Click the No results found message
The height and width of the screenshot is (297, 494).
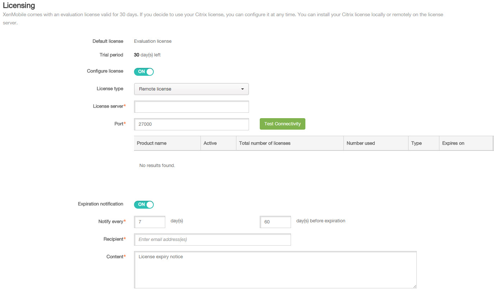click(157, 166)
